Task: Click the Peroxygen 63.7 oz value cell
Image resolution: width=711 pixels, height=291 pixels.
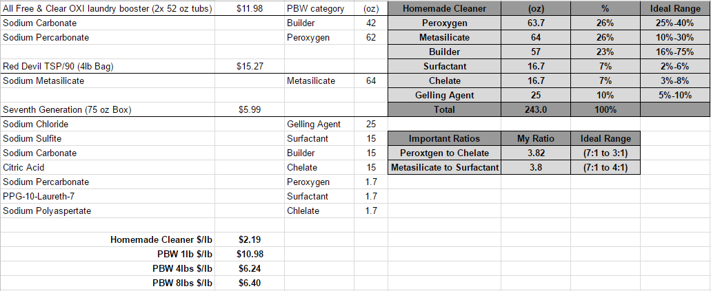Action: pos(536,23)
